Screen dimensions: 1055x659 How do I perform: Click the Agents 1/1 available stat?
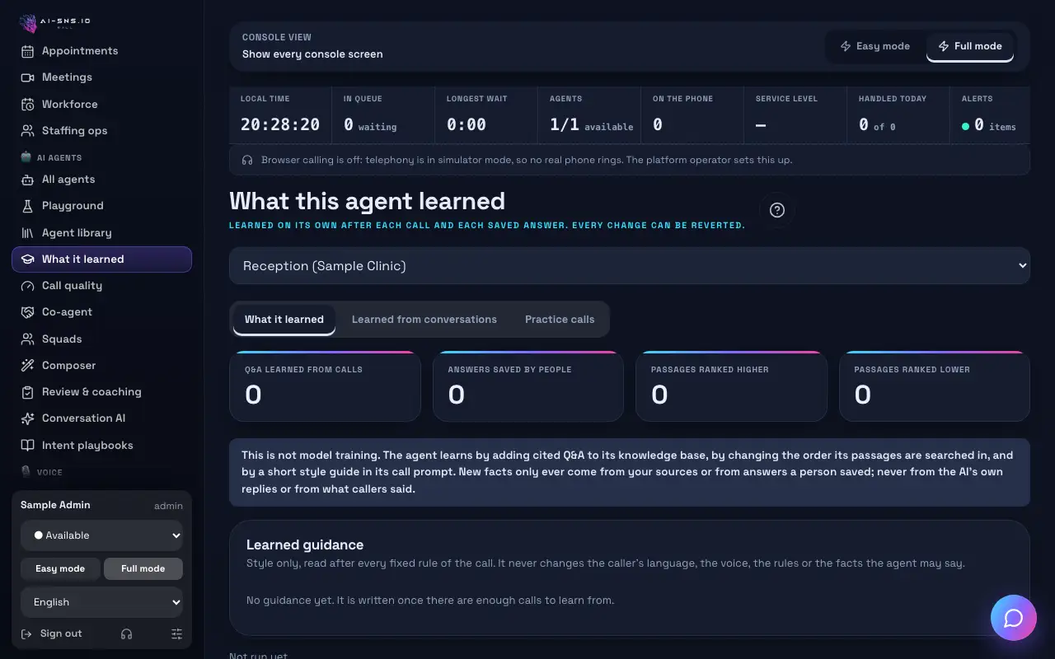pyautogui.click(x=589, y=115)
